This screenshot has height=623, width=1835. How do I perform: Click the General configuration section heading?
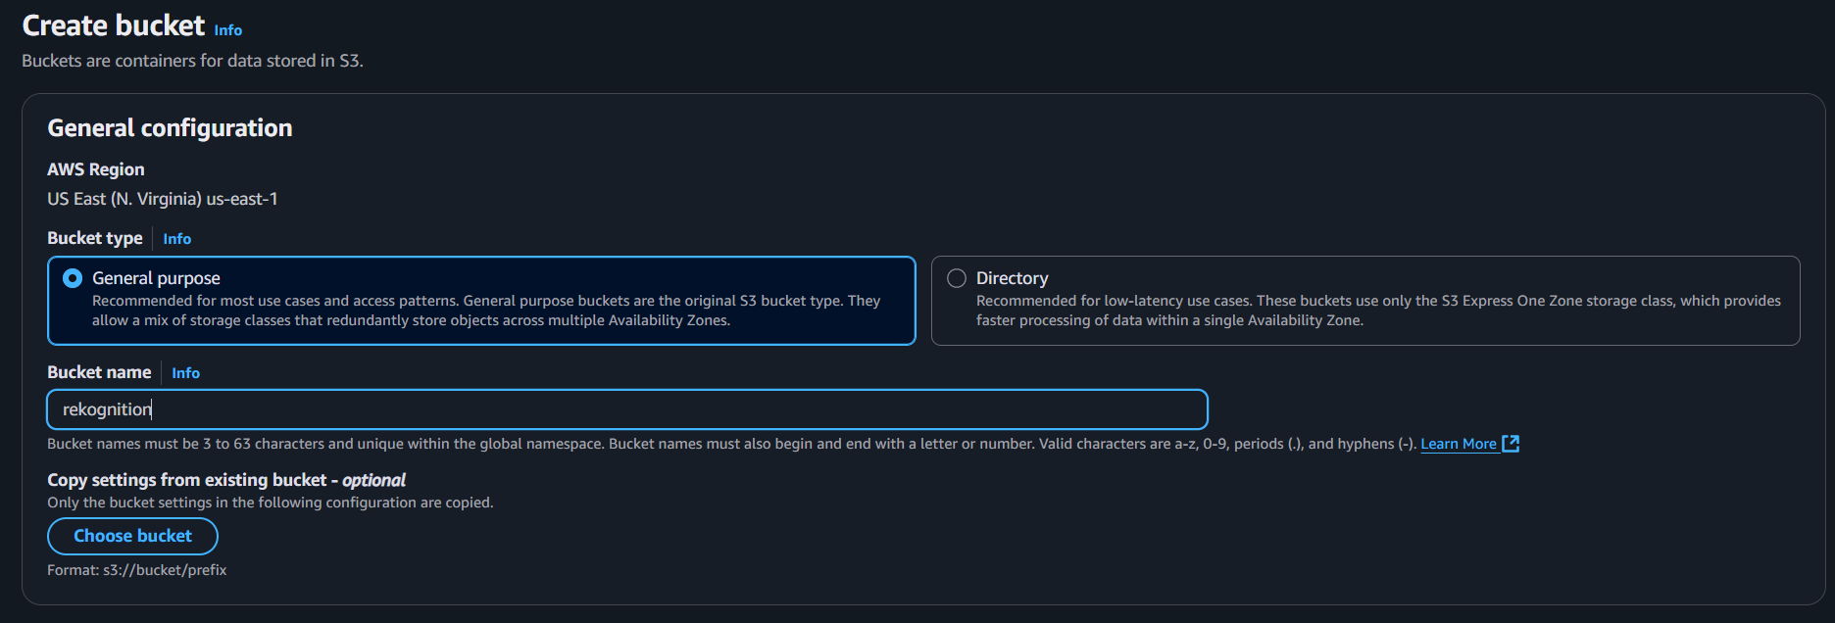click(170, 128)
